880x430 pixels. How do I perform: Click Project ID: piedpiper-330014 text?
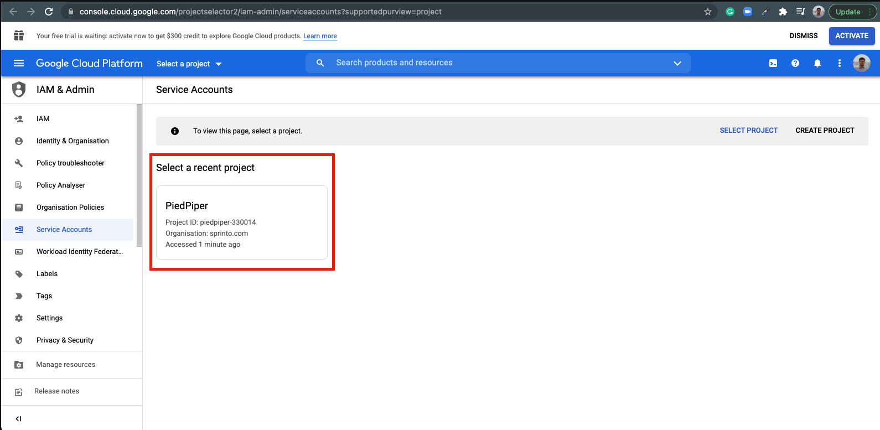coord(211,222)
